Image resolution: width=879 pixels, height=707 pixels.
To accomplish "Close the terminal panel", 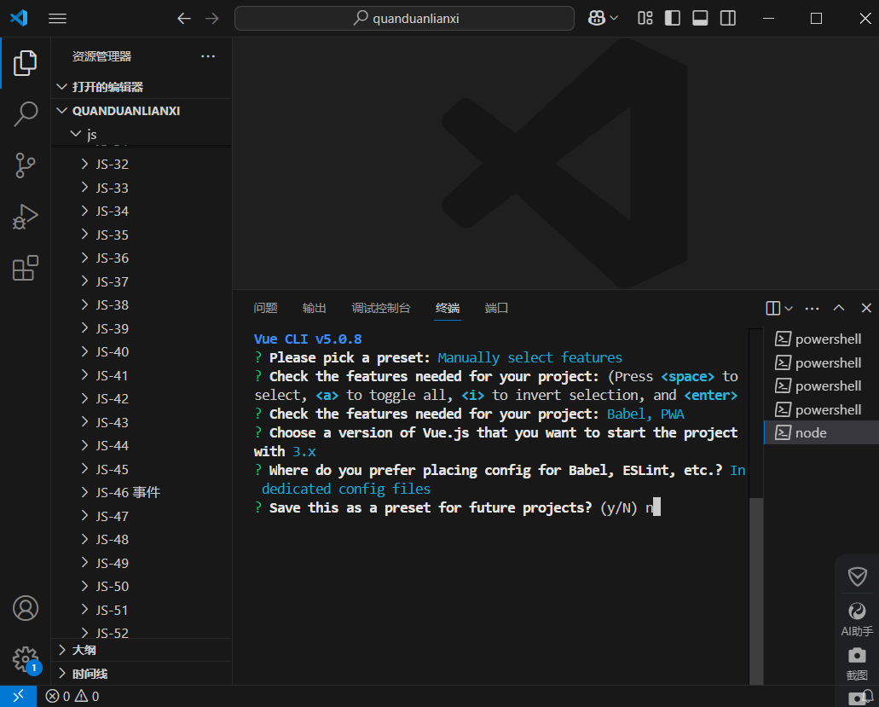I will tap(866, 308).
